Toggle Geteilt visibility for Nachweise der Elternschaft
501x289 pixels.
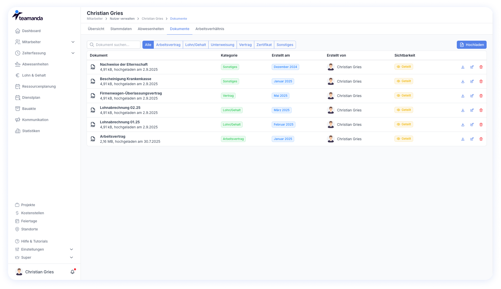pyautogui.click(x=404, y=67)
